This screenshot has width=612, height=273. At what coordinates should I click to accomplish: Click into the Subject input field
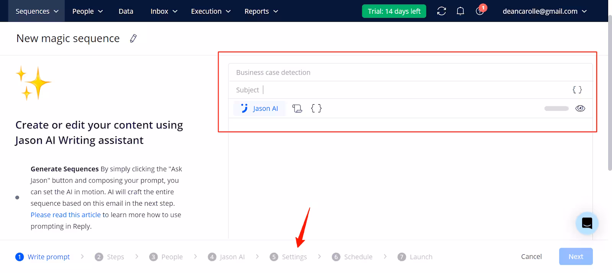point(413,90)
